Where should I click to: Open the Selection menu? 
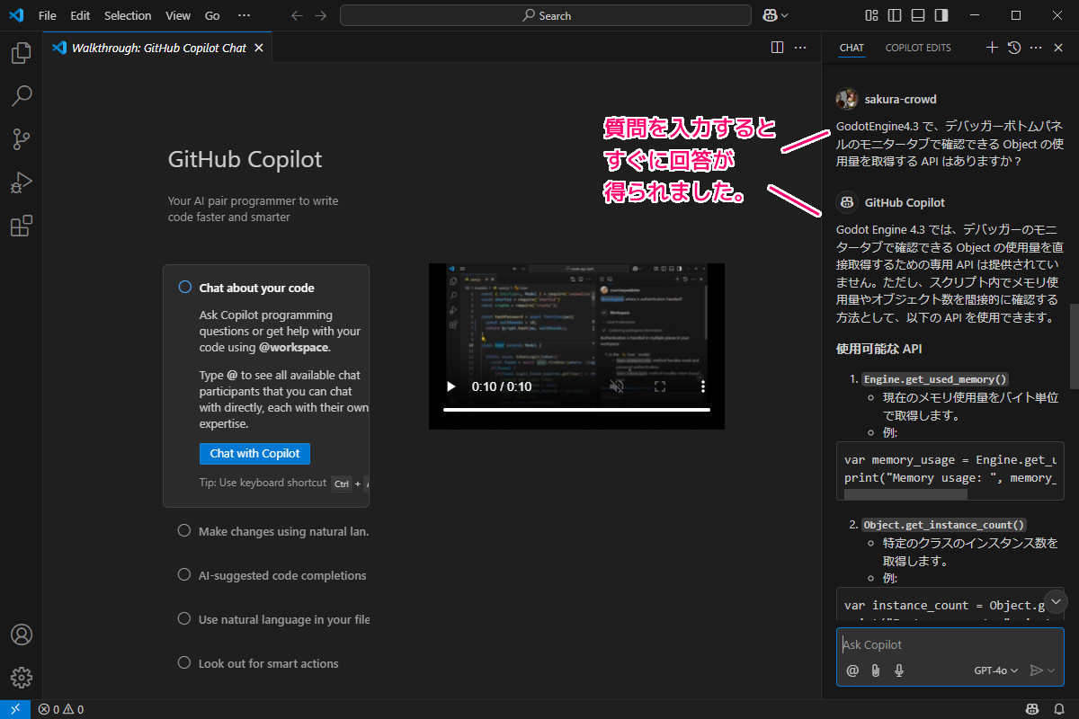pyautogui.click(x=128, y=15)
